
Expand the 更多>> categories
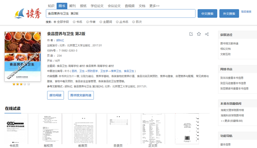tap(154, 6)
